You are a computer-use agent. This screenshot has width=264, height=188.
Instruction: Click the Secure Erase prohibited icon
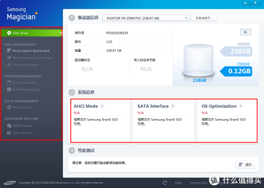click(x=9, y=107)
